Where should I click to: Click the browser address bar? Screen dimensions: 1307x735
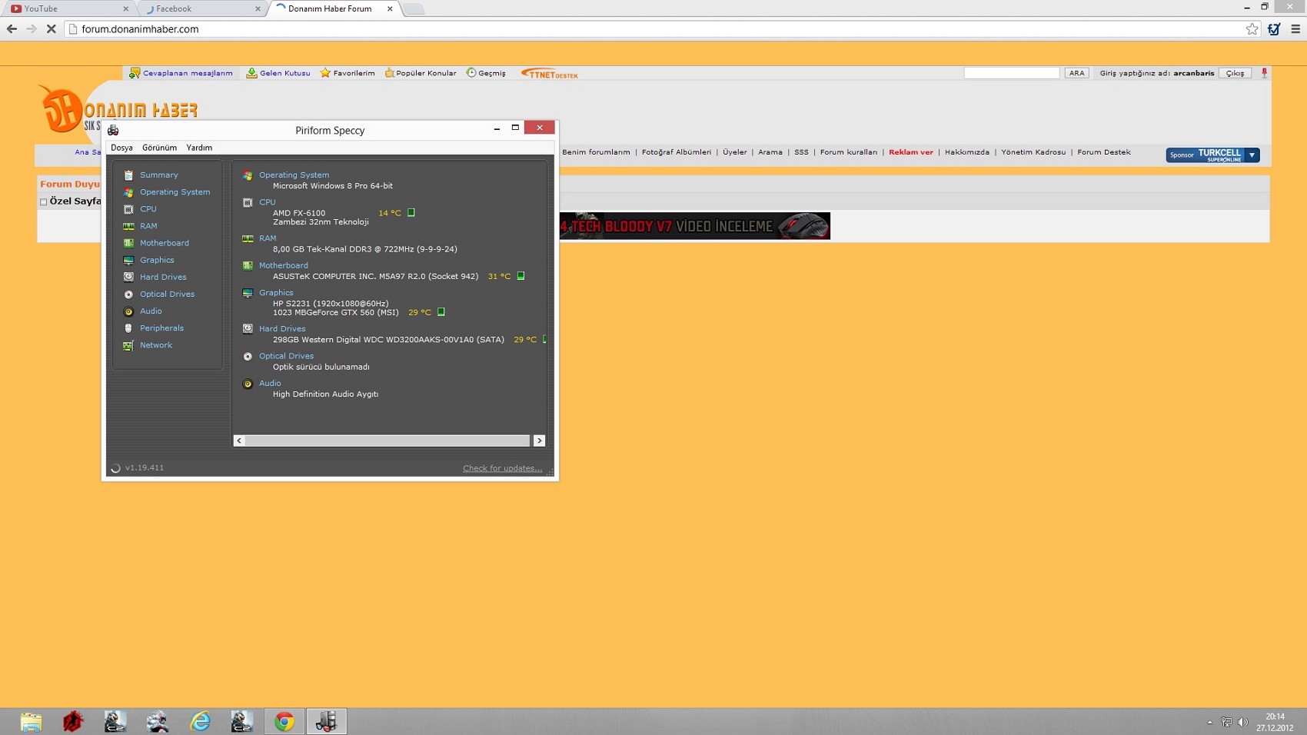661,29
